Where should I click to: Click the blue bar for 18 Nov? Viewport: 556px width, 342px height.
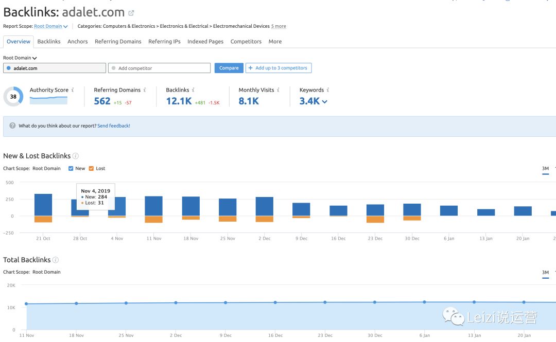(x=191, y=206)
